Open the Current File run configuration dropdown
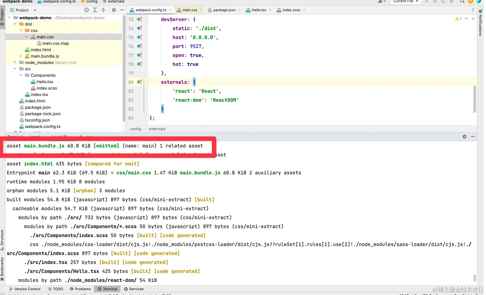The width and height of the screenshot is (486, 295). tap(406, 2)
